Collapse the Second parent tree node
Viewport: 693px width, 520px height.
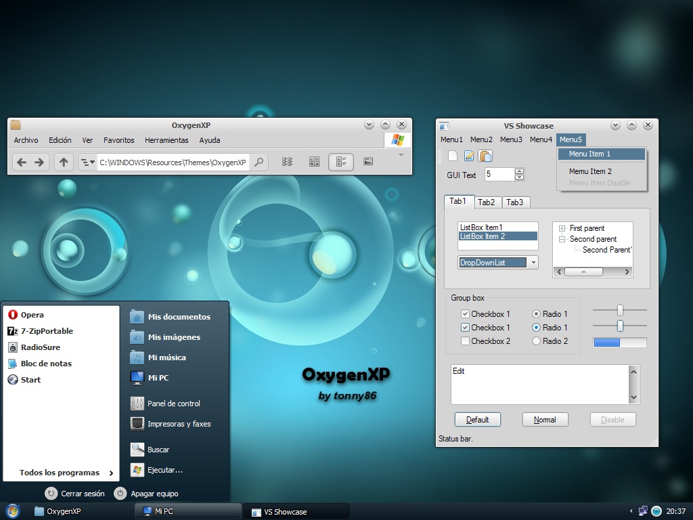click(x=562, y=239)
